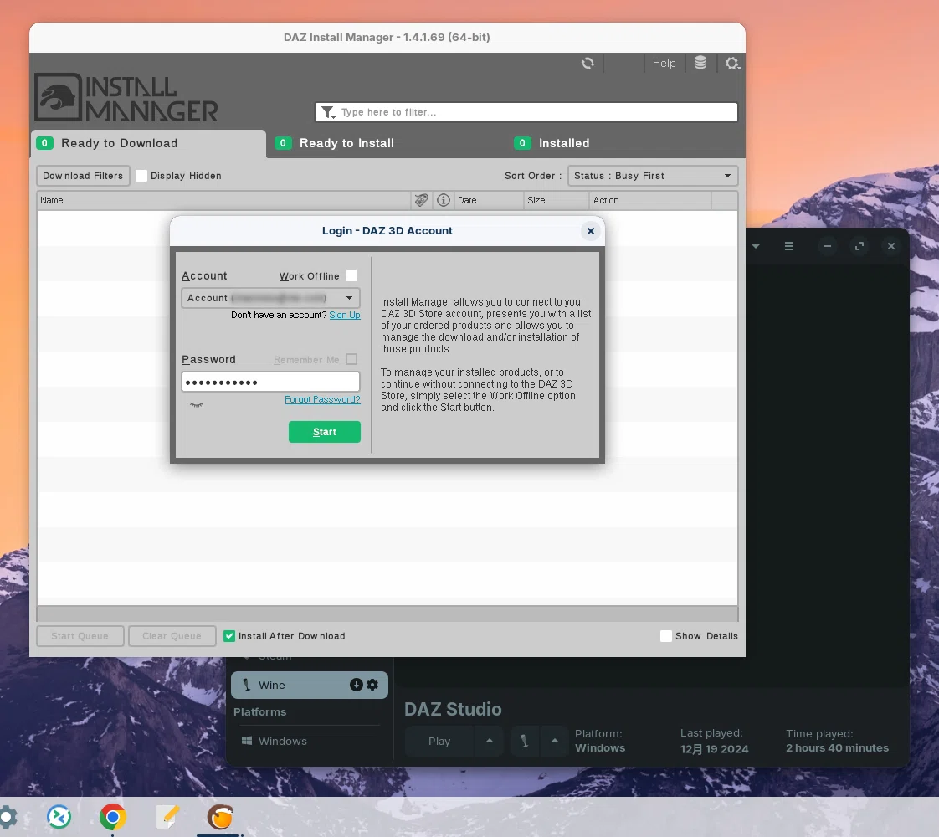Image resolution: width=939 pixels, height=837 pixels.
Task: Click the funnel filter icon in the search box
Action: [x=328, y=112]
